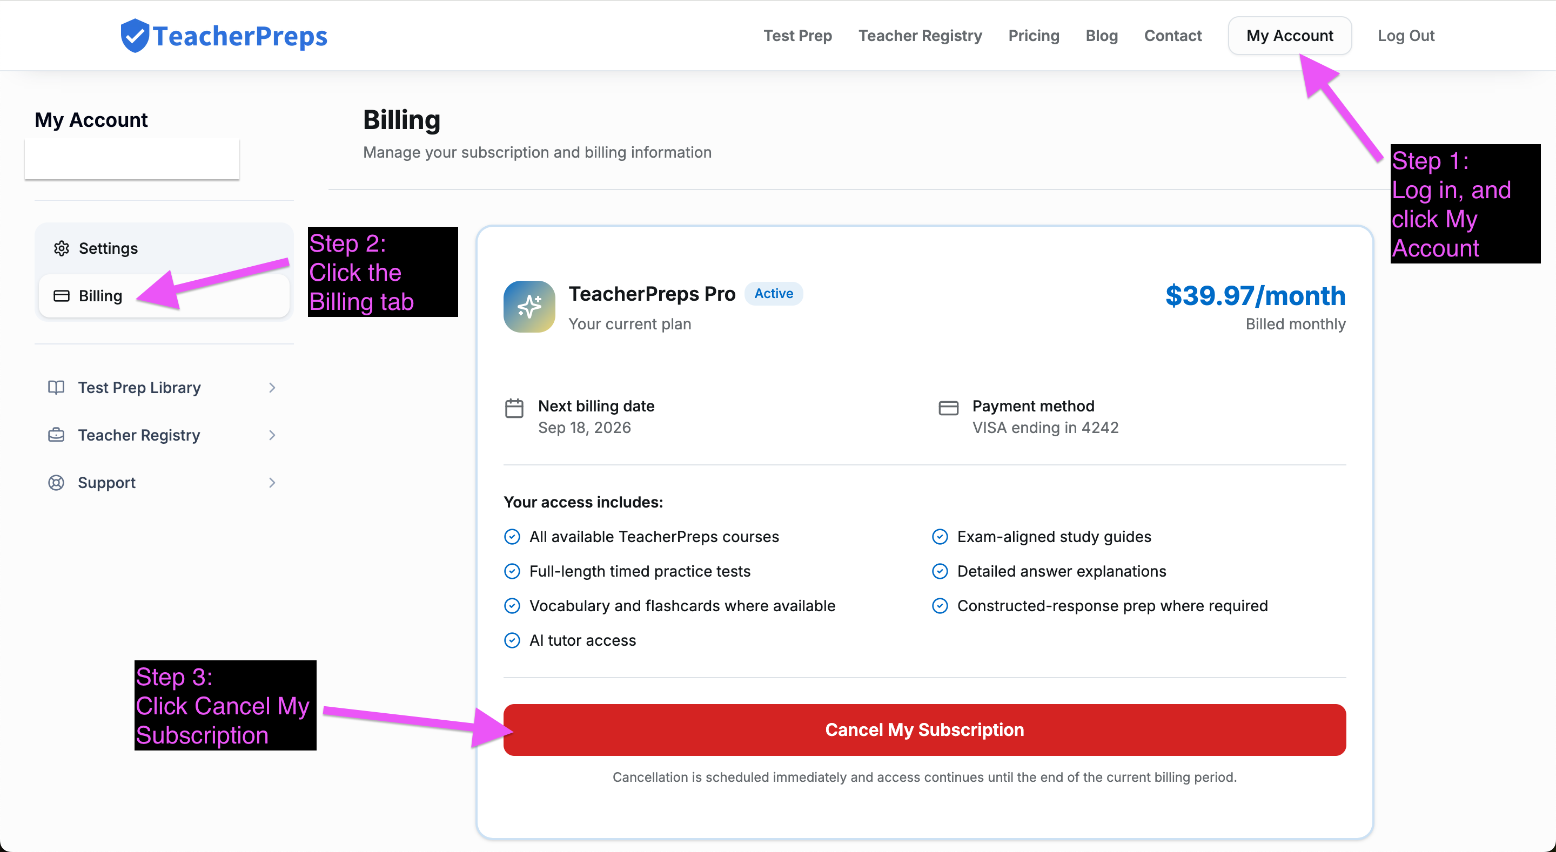Open Test Prep Library sidebar item
1556x852 pixels.
pos(163,388)
